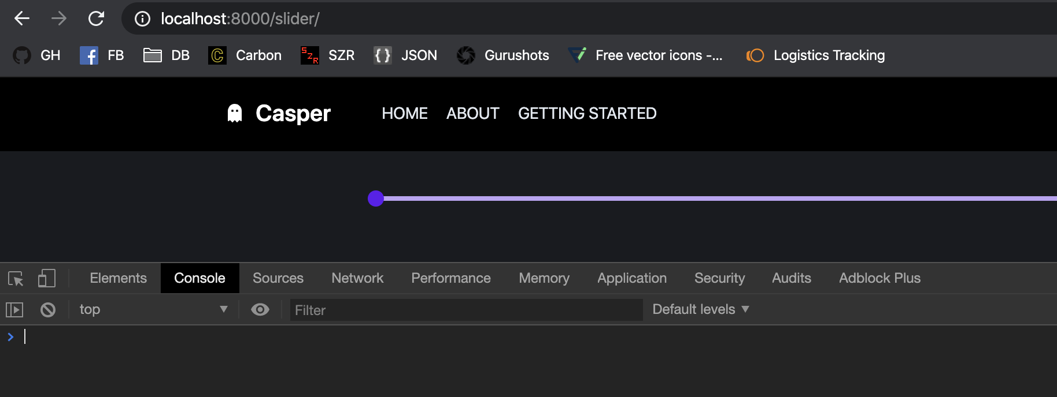This screenshot has width=1057, height=397.
Task: Go to HOME in site navigation
Action: 405,114
